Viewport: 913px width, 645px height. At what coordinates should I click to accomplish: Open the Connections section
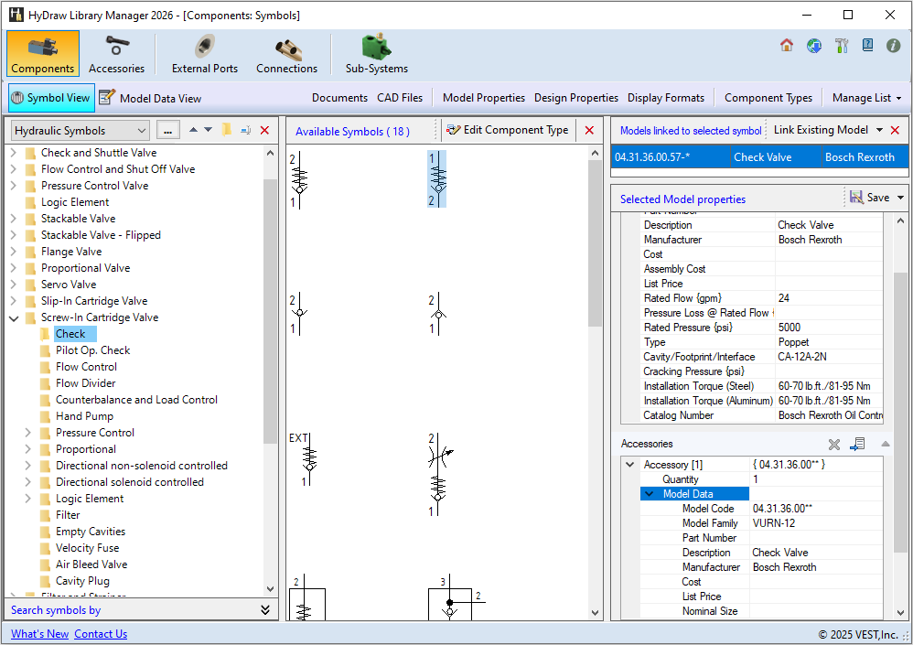(286, 54)
